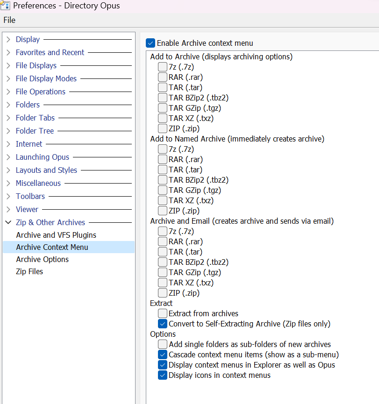Enable TAR BZip2 (.tbz2) under Add to Named Archive
379x404 pixels.
click(163, 180)
